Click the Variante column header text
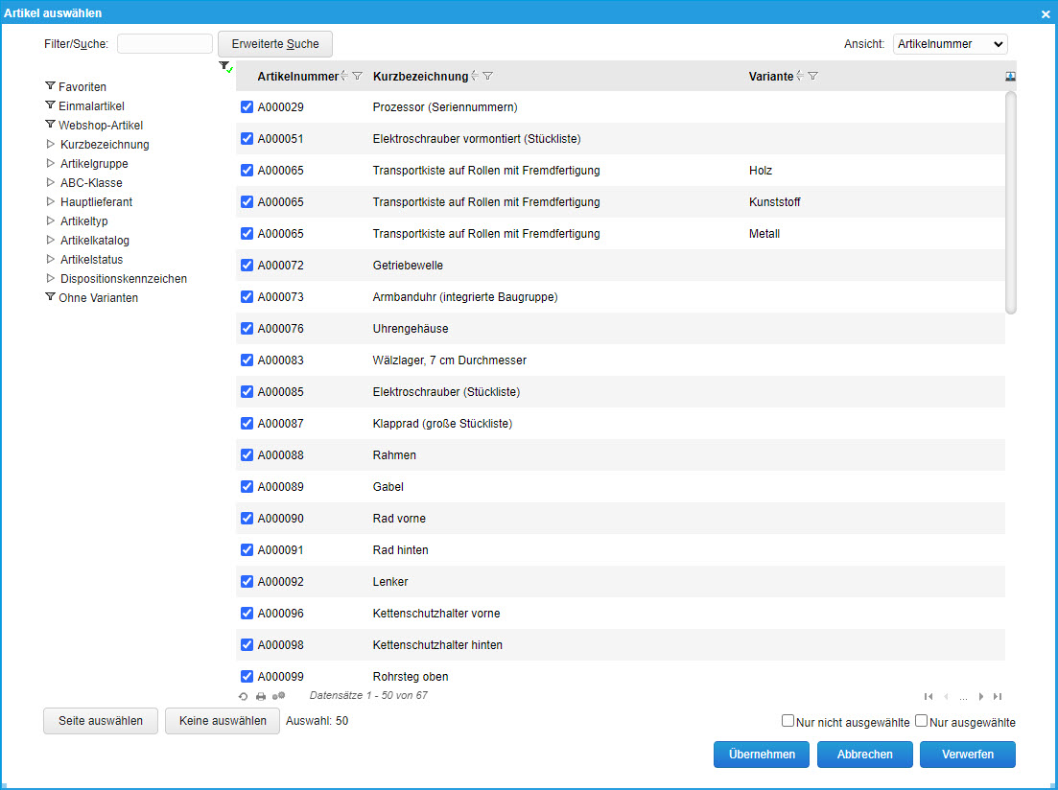The height and width of the screenshot is (790, 1058). pos(771,77)
